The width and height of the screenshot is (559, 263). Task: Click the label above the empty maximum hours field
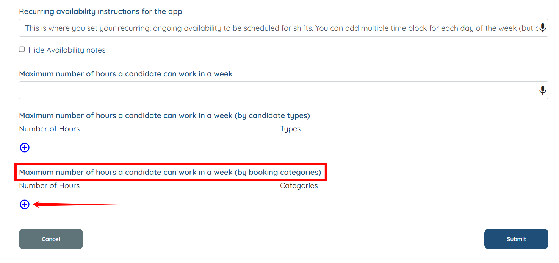125,74
